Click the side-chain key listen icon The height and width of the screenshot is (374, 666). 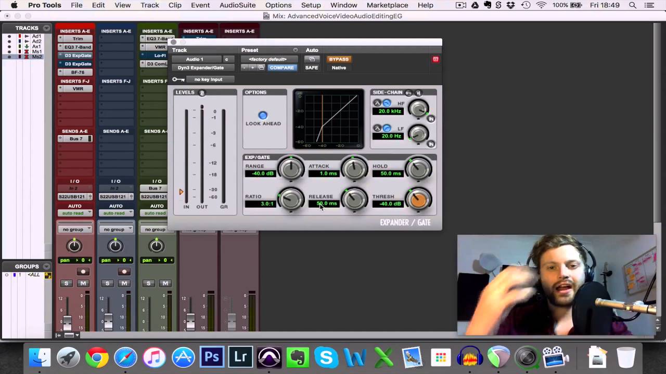pos(408,93)
